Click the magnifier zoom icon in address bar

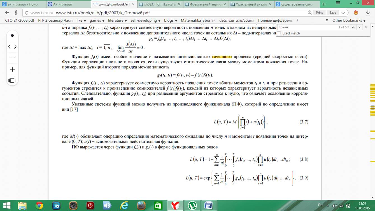click(x=310, y=13)
